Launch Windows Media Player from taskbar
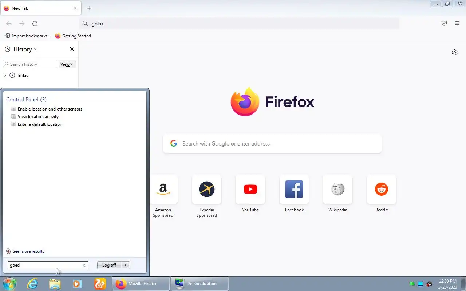 [77, 284]
